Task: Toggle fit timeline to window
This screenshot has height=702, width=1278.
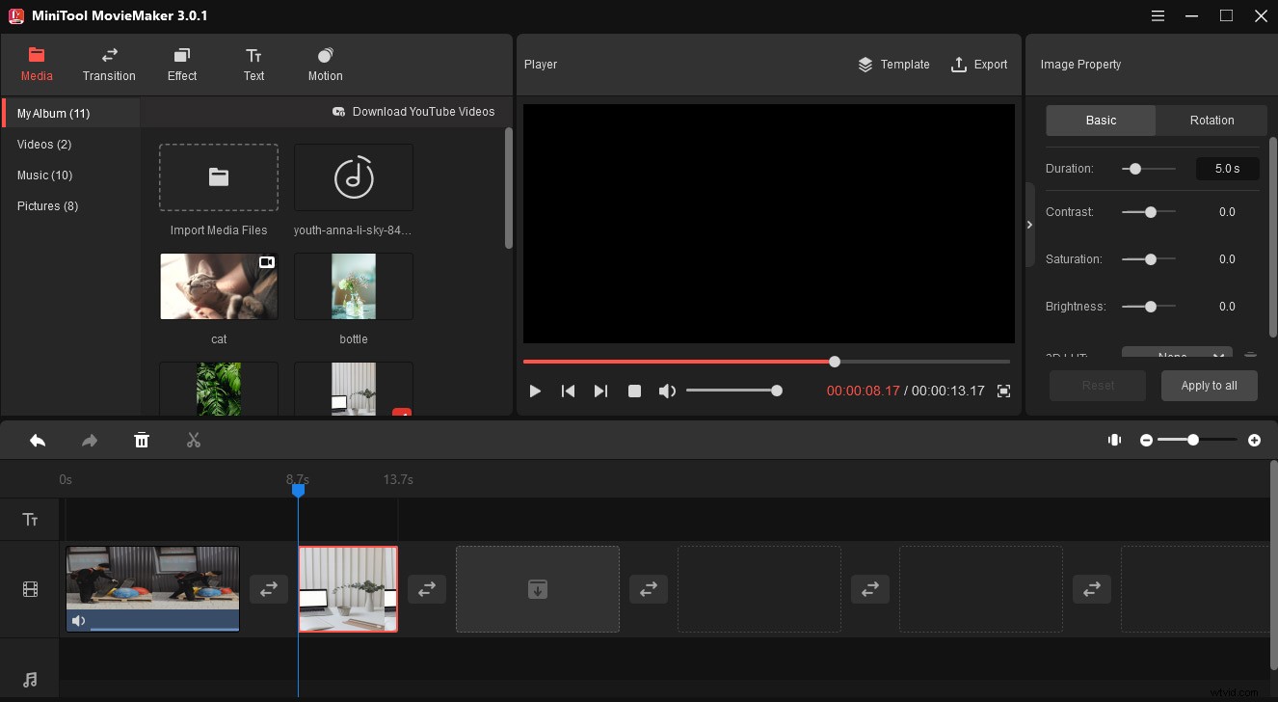Action: pyautogui.click(x=1114, y=440)
